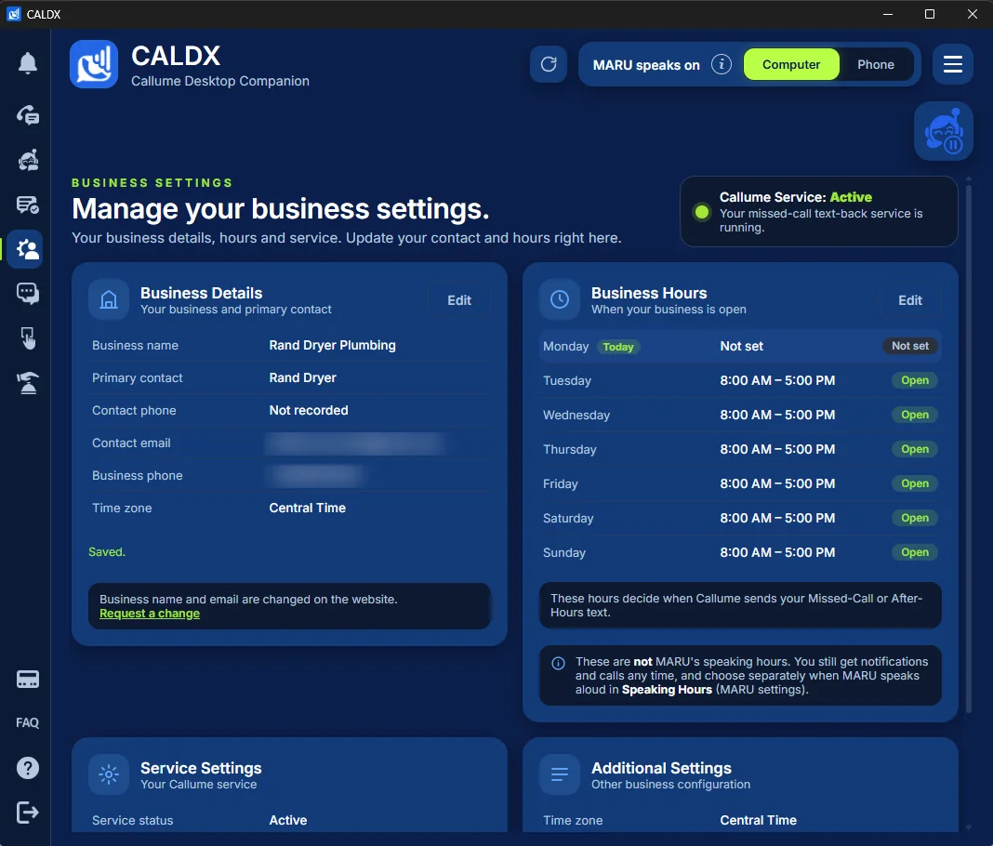The image size is (993, 846).
Task: Open the message-with-checkmark sidebar icon
Action: [27, 205]
